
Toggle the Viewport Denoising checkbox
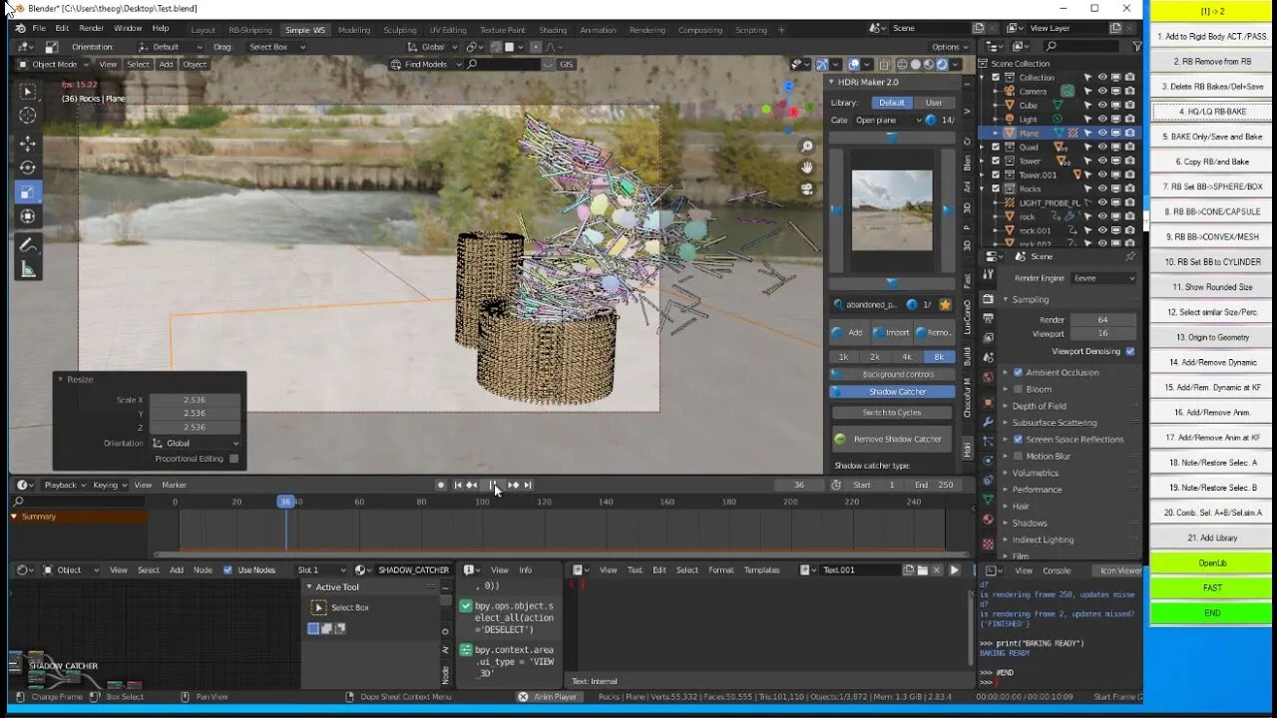1130,351
